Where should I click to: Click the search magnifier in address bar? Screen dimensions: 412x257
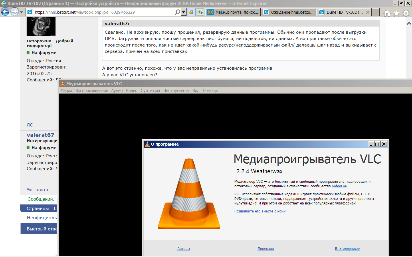pyautogui.click(x=177, y=12)
